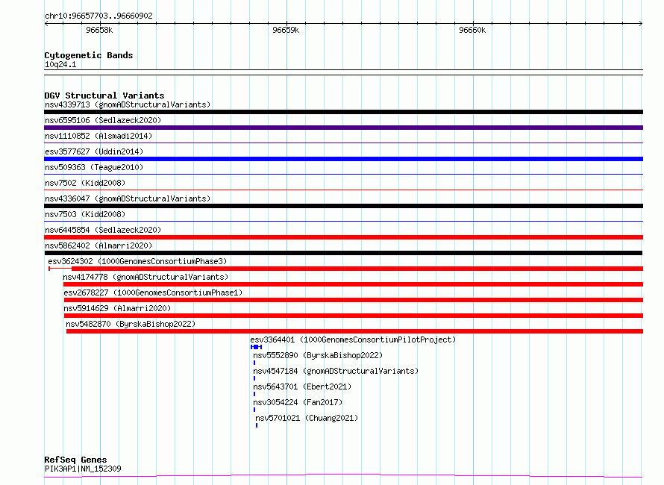The width and height of the screenshot is (664, 485).
Task: Select nsv5552890 (ByrskaBishop2022) label
Action: click(318, 355)
